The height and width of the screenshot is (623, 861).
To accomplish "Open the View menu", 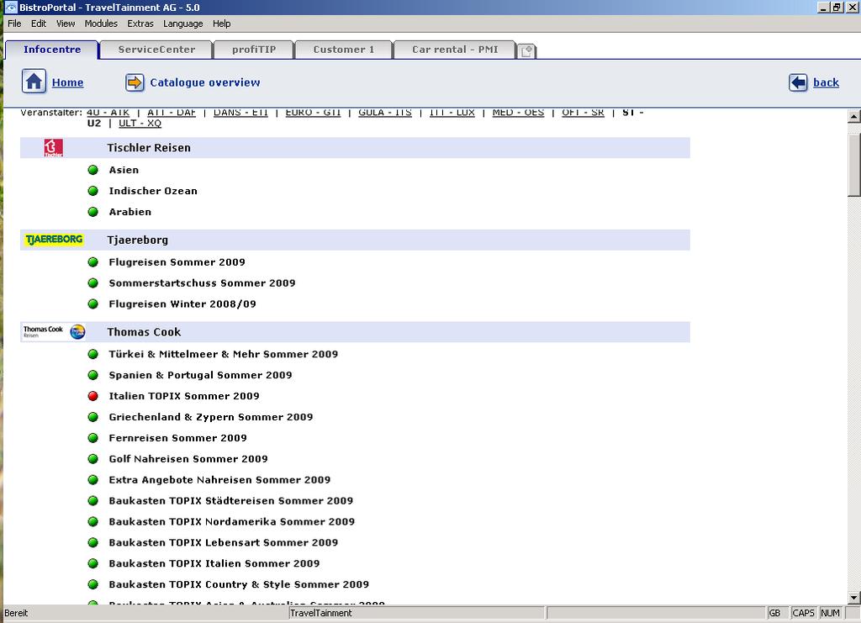I will pyautogui.click(x=66, y=24).
